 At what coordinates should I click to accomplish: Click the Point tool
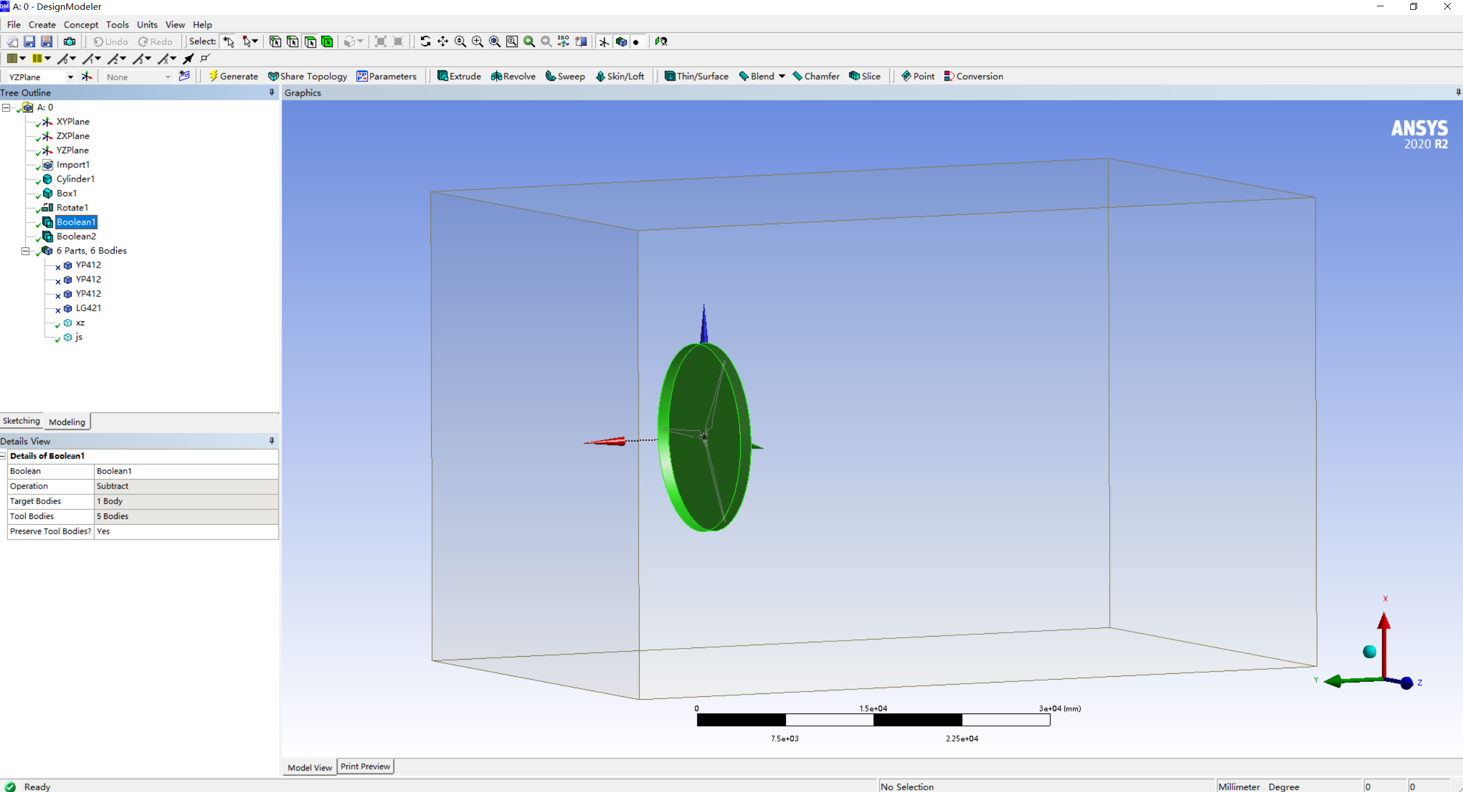click(x=917, y=76)
